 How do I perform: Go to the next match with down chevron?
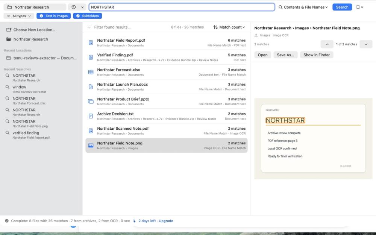point(366,44)
